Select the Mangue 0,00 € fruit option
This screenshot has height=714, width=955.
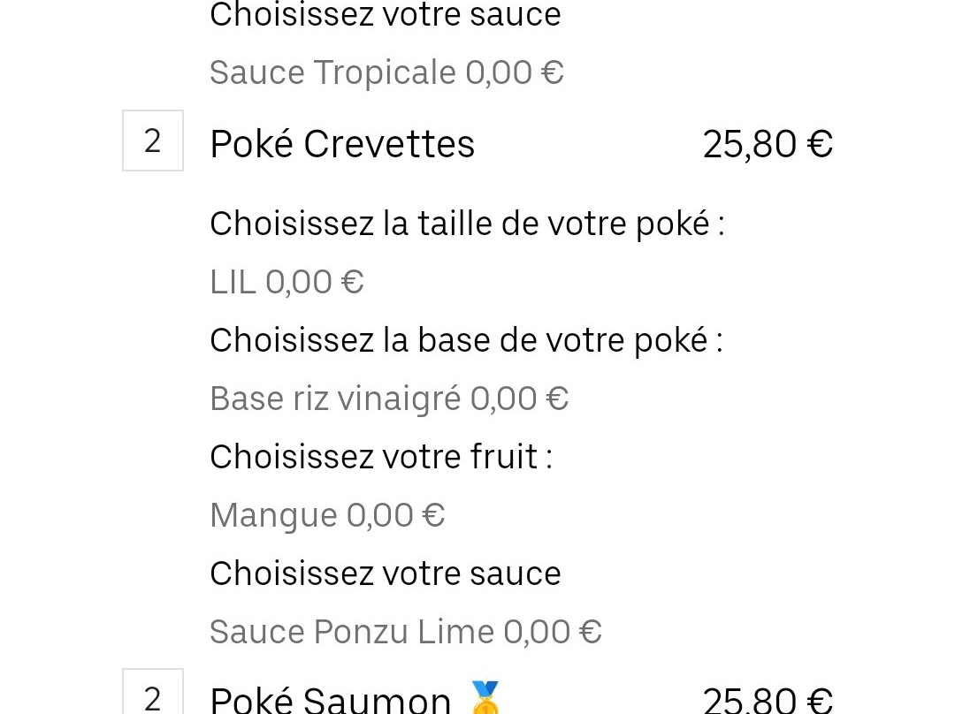click(328, 515)
